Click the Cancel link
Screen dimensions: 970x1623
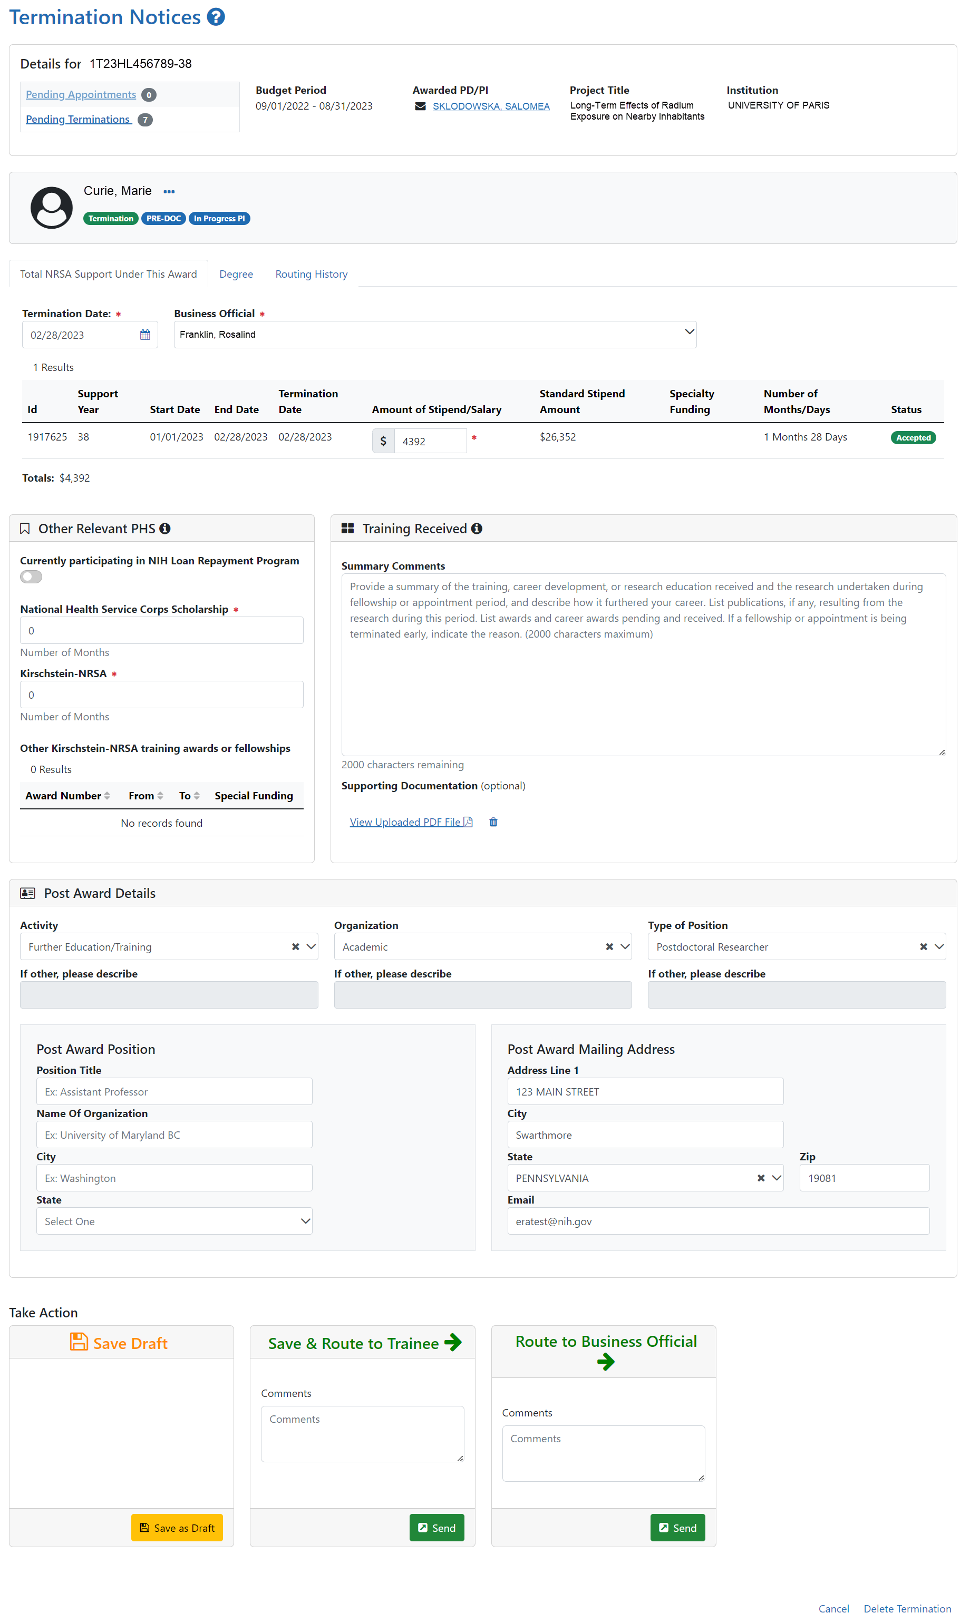833,1609
